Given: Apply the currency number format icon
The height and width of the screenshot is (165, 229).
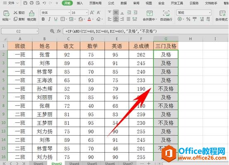Looking at the screenshot, I should point(180,19).
